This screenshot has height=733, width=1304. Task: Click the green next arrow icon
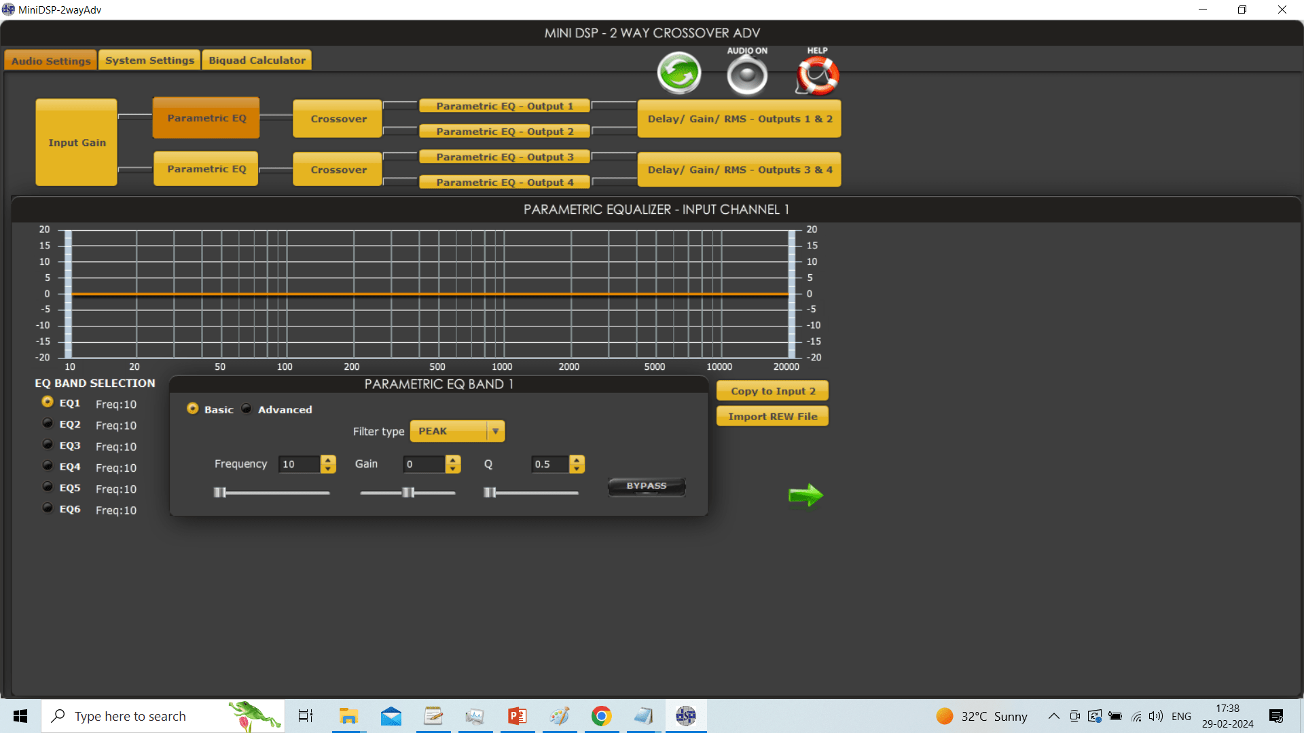[805, 495]
